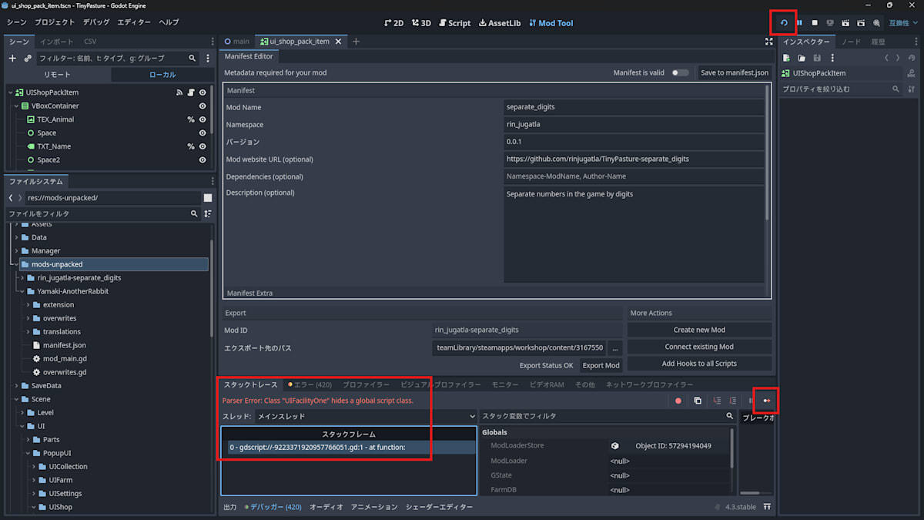Create new resource in Inspector
The image size is (924, 520).
(x=786, y=58)
